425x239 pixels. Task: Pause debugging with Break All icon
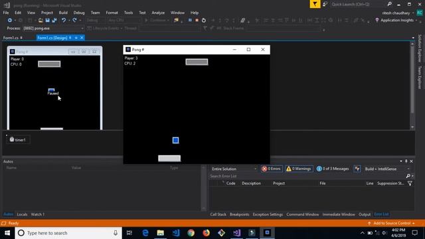click(190, 21)
